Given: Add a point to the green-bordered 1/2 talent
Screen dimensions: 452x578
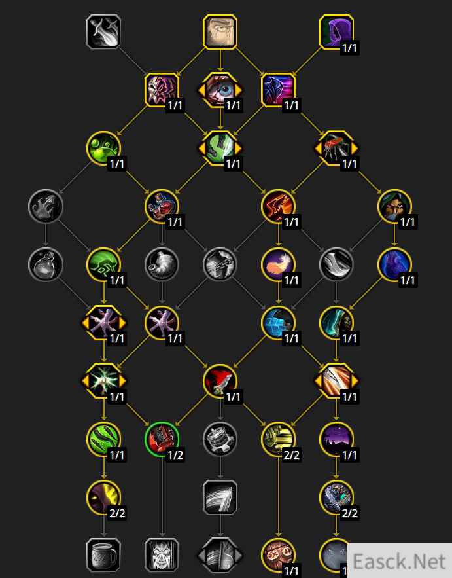Looking at the screenshot, I should 162,439.
